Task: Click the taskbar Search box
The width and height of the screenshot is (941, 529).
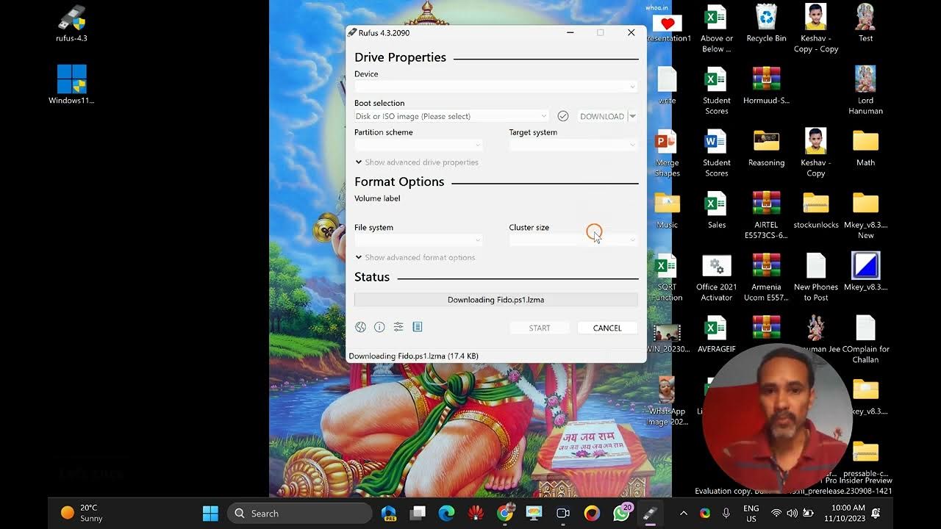Action: pos(300,514)
